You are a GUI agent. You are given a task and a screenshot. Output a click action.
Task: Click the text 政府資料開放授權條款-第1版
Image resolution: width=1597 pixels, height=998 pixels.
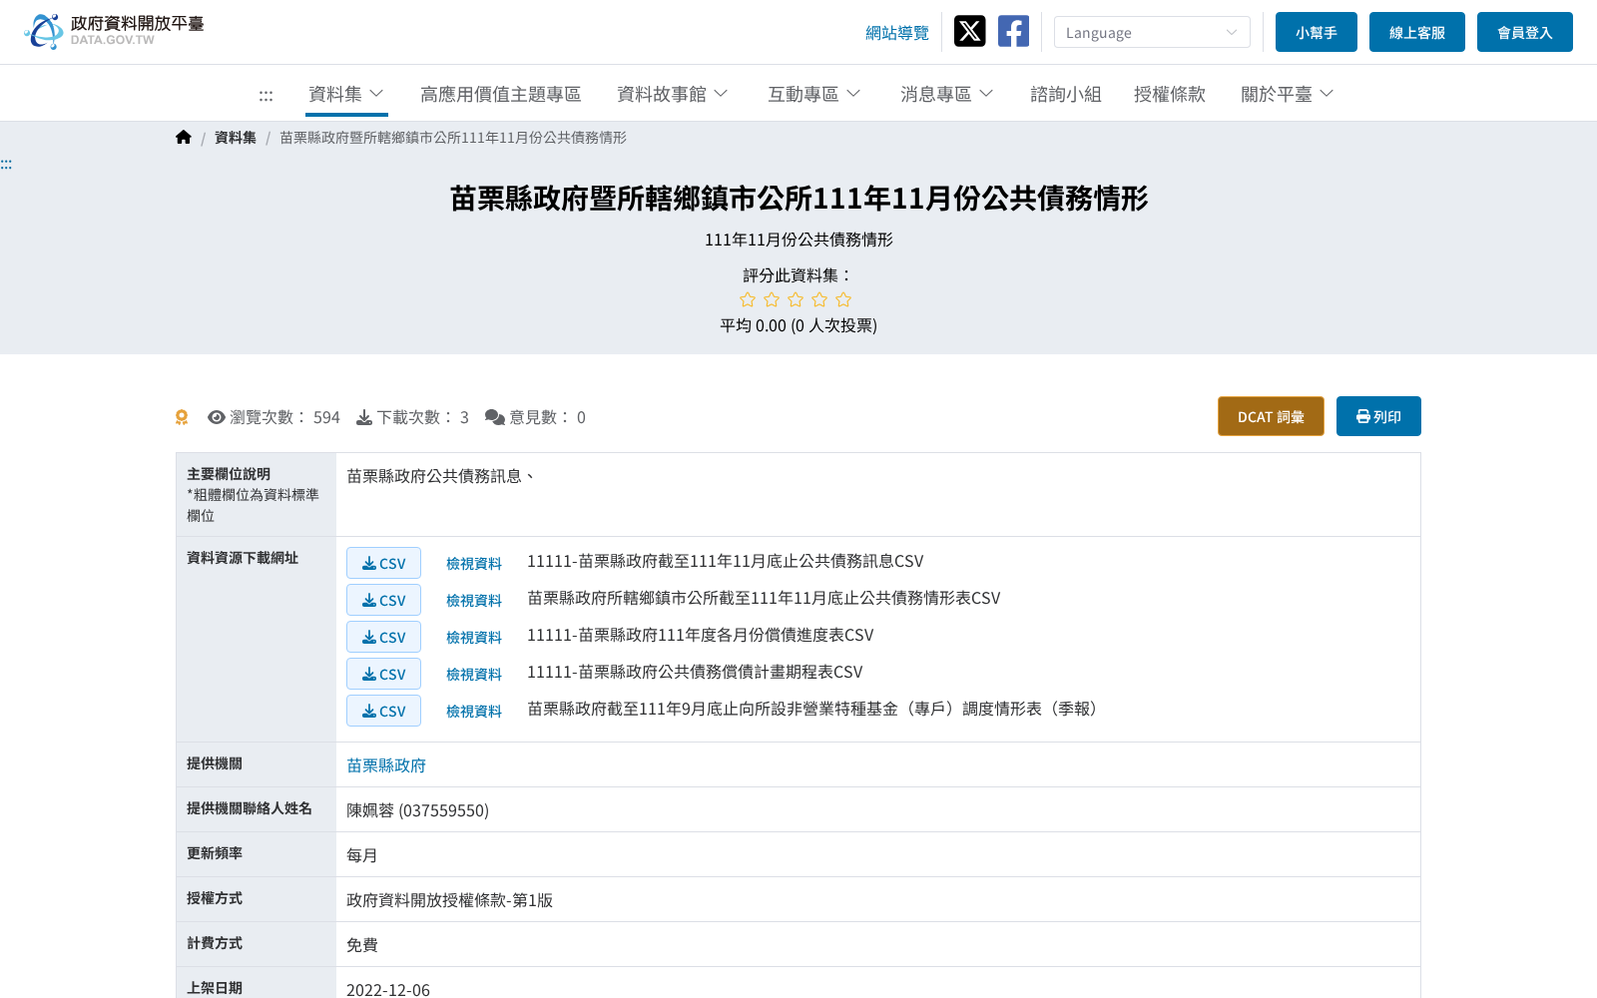pyautogui.click(x=449, y=900)
